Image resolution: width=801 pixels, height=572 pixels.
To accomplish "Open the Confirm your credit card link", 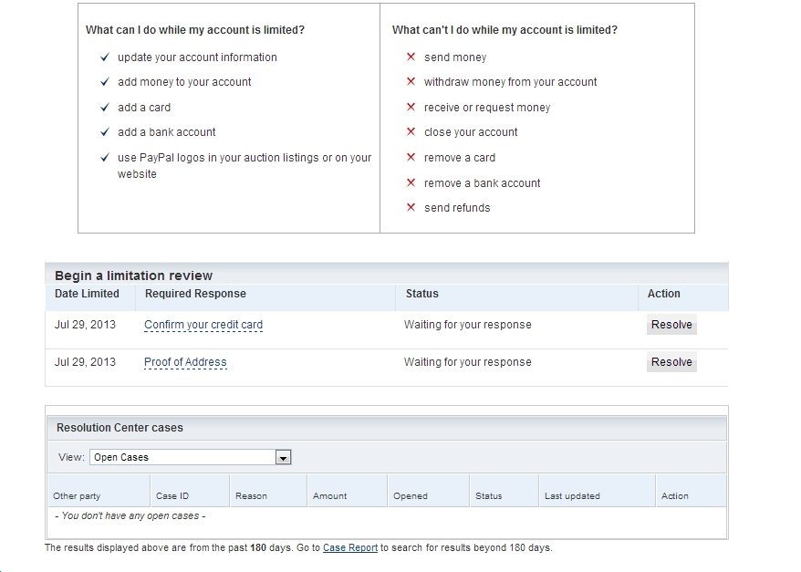I will click(x=203, y=325).
